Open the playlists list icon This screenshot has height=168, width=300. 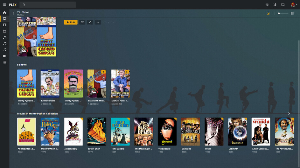(x=4, y=62)
